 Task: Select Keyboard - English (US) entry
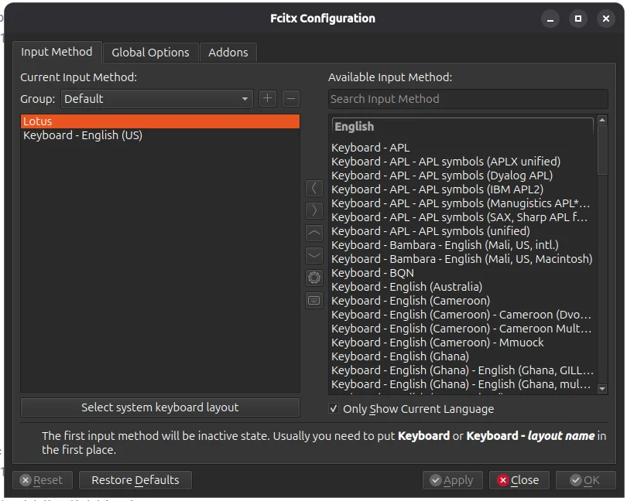[160, 135]
